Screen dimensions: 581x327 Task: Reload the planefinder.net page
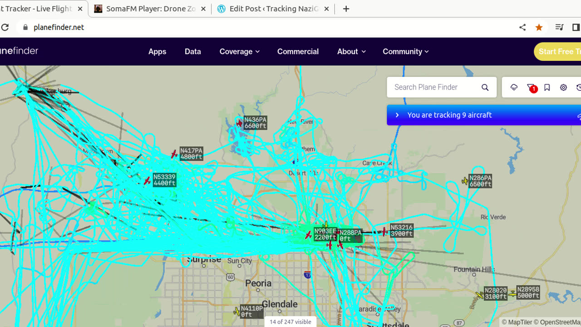(5, 27)
